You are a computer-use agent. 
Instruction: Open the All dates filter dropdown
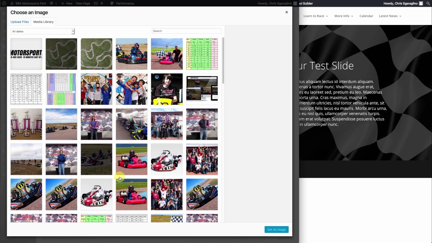(43, 31)
